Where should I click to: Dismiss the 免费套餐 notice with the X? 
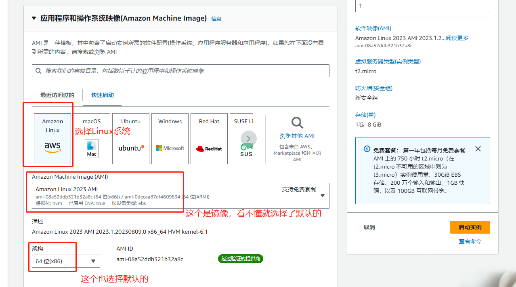478,149
